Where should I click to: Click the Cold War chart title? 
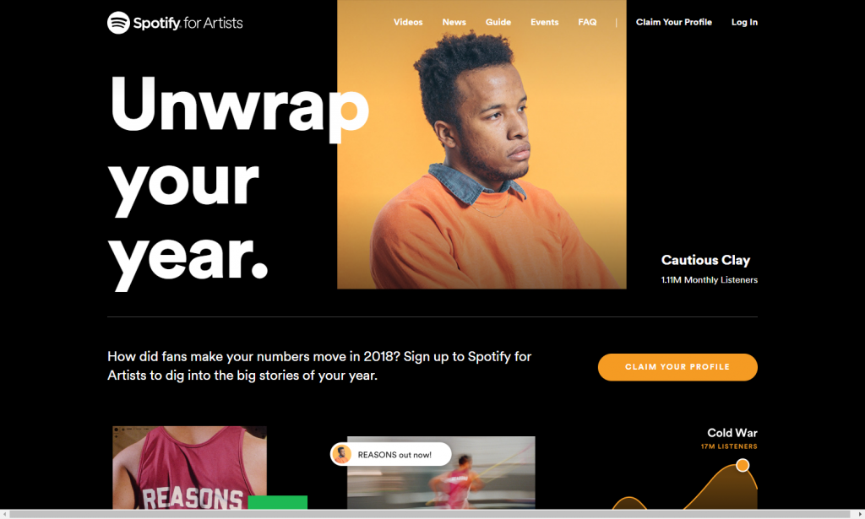pyautogui.click(x=732, y=433)
